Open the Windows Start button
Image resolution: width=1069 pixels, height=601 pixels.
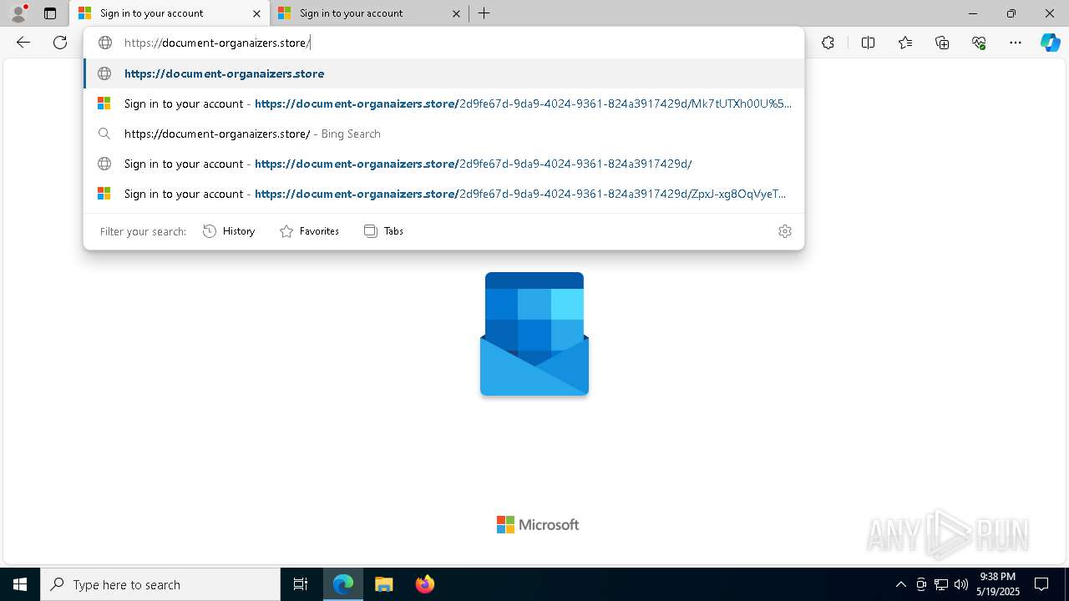pyautogui.click(x=20, y=584)
